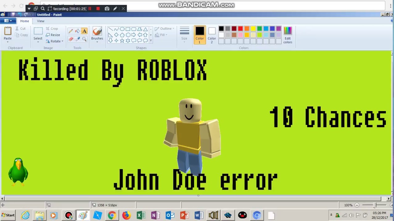Viewport: 394px width, 221px height.
Task: Open the Select dropdown arrow
Action: click(x=38, y=42)
